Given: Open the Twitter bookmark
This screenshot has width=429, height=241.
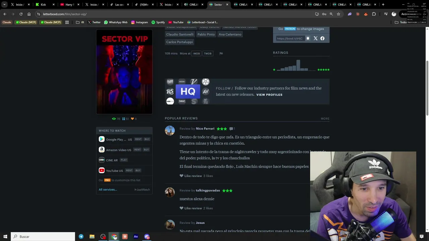Looking at the screenshot, I should tap(94, 22).
